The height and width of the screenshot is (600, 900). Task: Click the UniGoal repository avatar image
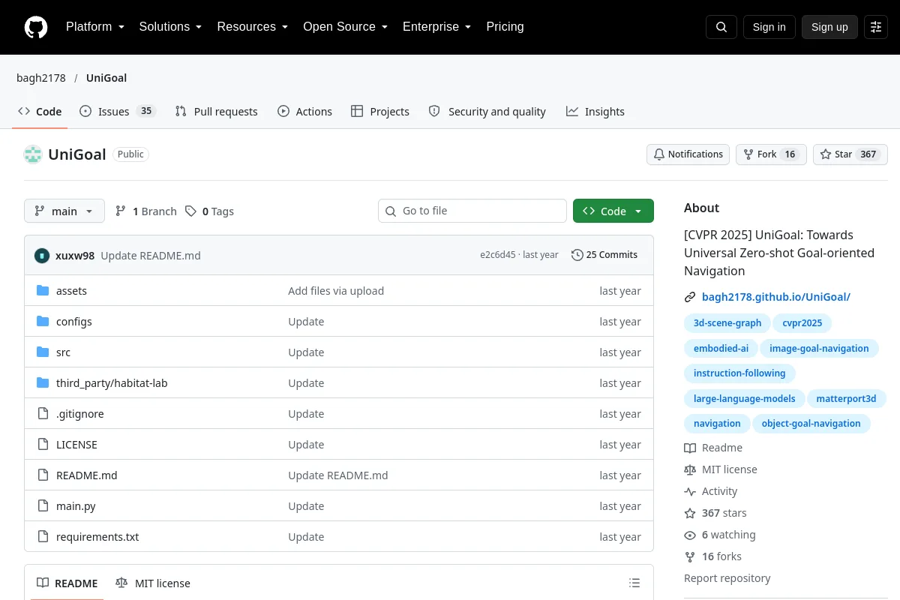(33, 154)
